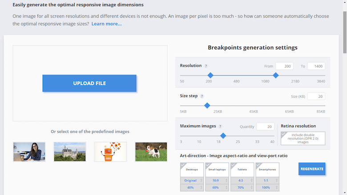
Task: Pick the beagle dog predefined image
Action: pyautogui.click(x=151, y=151)
